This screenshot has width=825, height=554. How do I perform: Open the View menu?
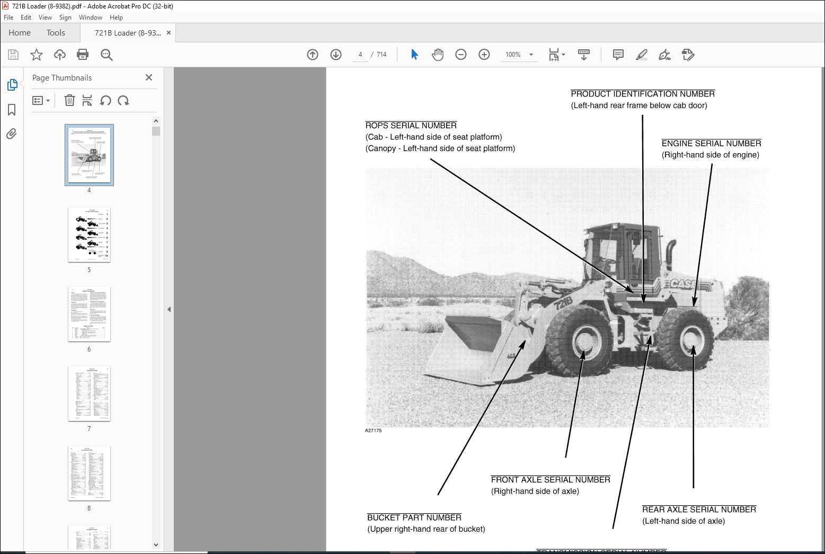coord(45,17)
